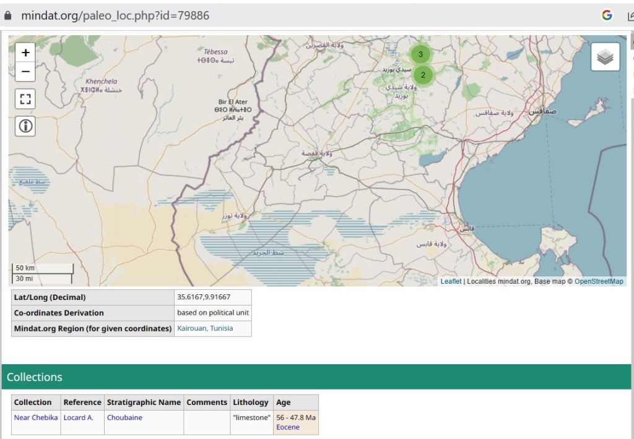
Task: Open the Locard A. reference link
Action: [x=79, y=417]
